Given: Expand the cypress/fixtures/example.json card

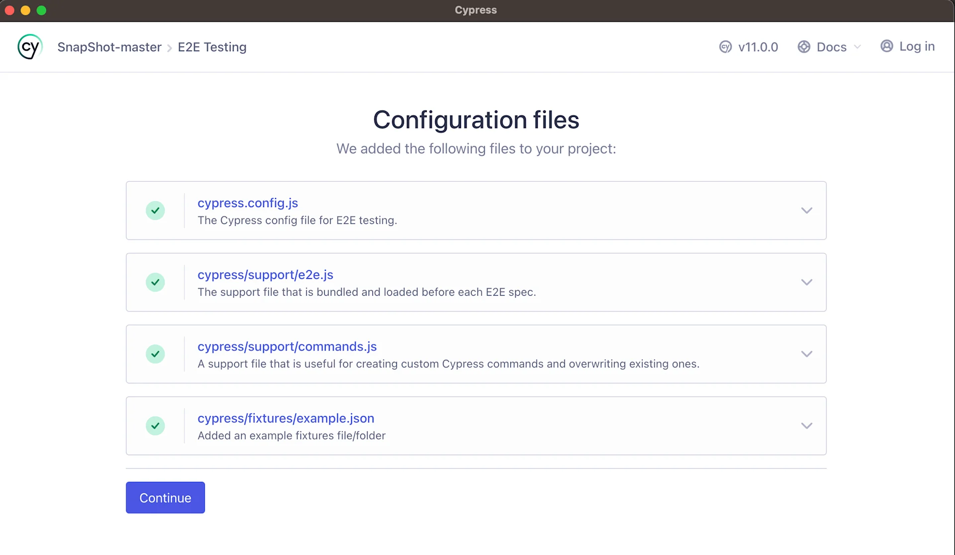Looking at the screenshot, I should 807,426.
